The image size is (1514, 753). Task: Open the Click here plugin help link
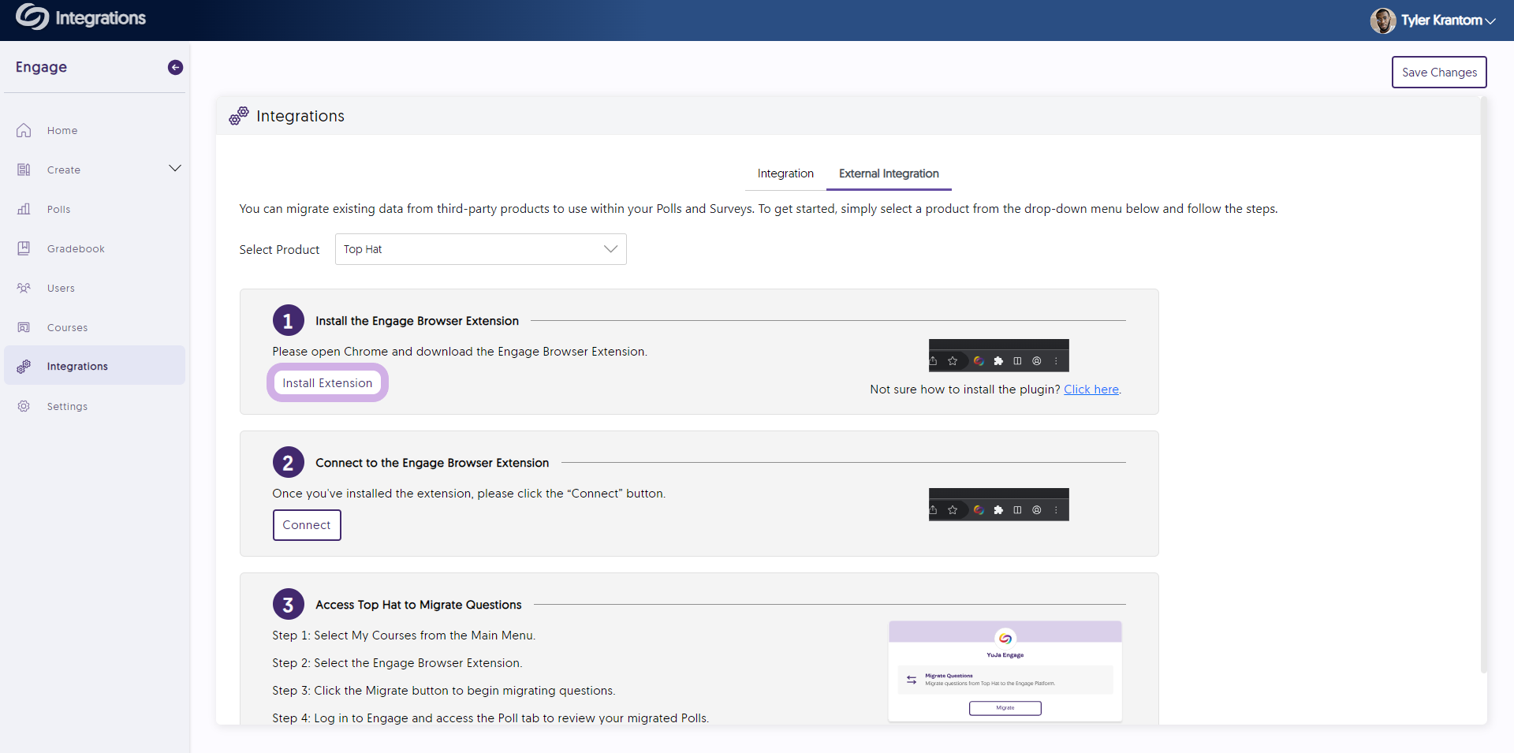pos(1091,389)
